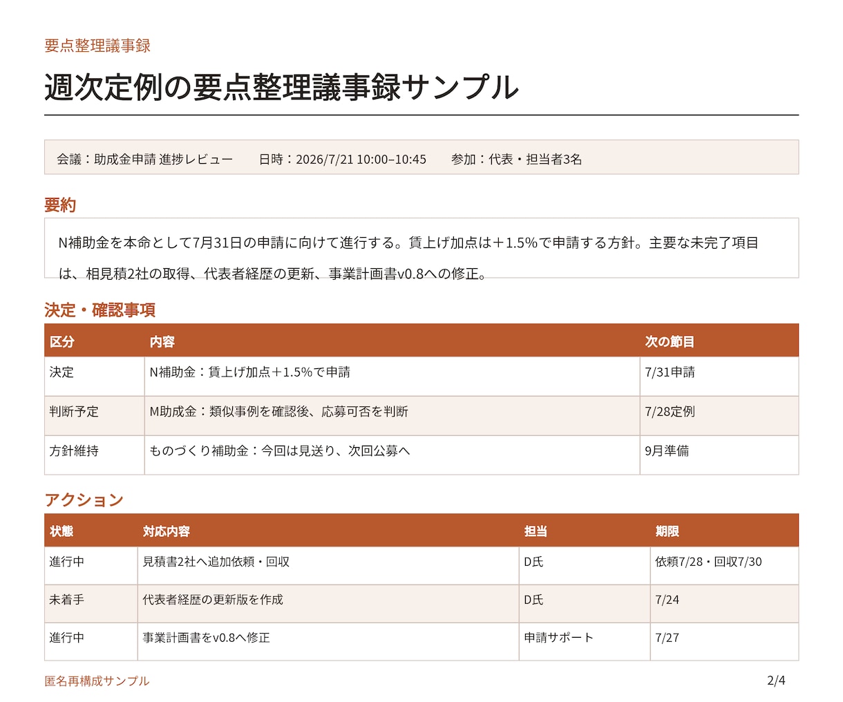
Task: Click the '9月準備' cell
Action: pyautogui.click(x=667, y=450)
